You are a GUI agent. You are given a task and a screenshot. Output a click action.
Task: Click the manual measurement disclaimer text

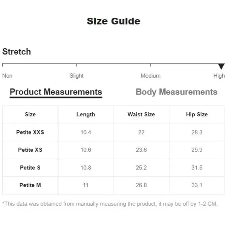110,204
